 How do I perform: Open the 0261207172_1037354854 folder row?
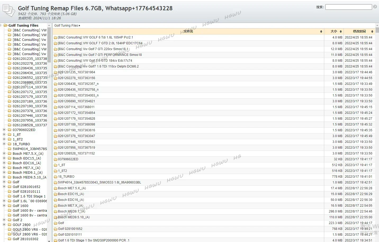tap(76, 113)
